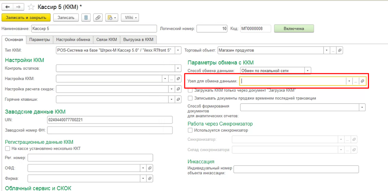Click the back navigation arrow

[x=8, y=7]
